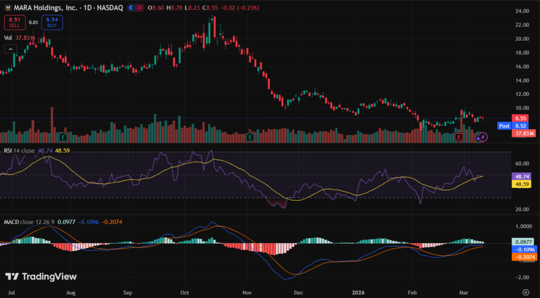Click the TradingView logo
The width and height of the screenshot is (540, 298).
tap(41, 277)
